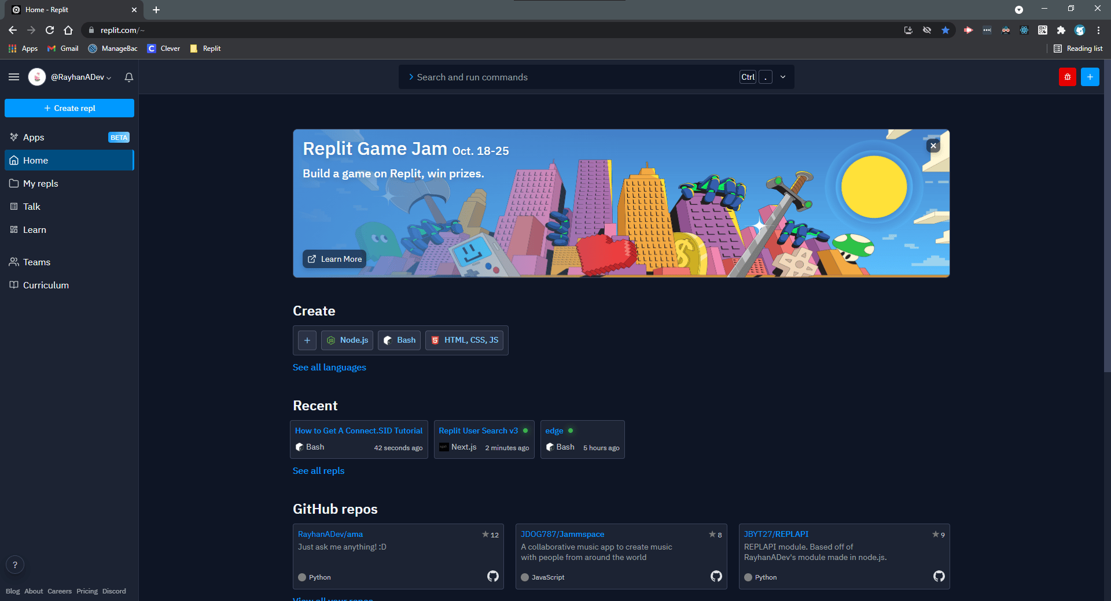Click the red bug report icon

point(1068,77)
